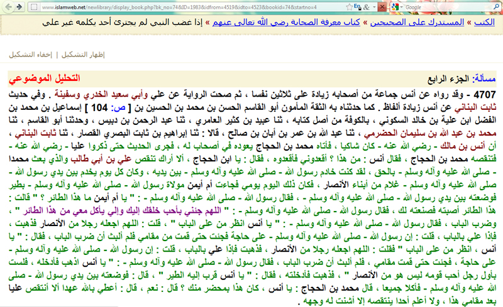Select the URL address bar text
503x307 pixels.
pyautogui.click(x=192, y=7)
